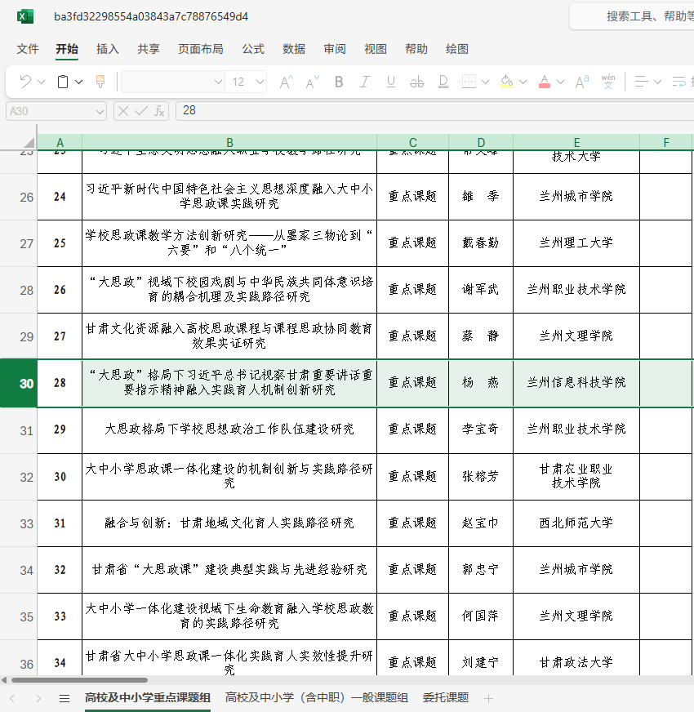Decrease font size with smaller A icon
This screenshot has height=712, width=694.
click(311, 82)
